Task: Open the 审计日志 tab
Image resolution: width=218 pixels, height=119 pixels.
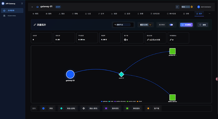Action: [x=171, y=14]
